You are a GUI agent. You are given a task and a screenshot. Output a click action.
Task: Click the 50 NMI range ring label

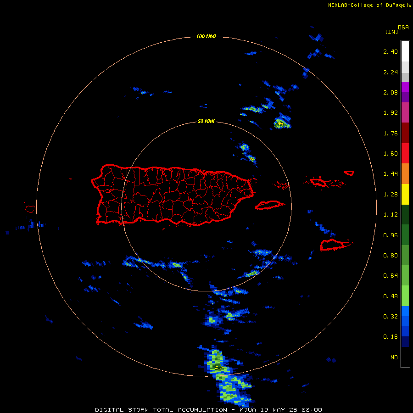206,122
